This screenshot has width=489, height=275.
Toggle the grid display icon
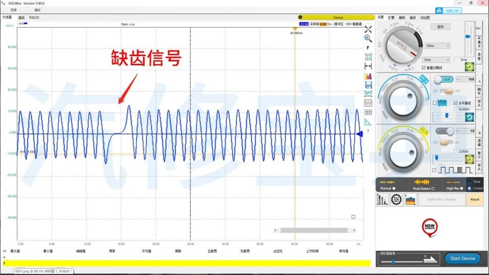click(368, 57)
